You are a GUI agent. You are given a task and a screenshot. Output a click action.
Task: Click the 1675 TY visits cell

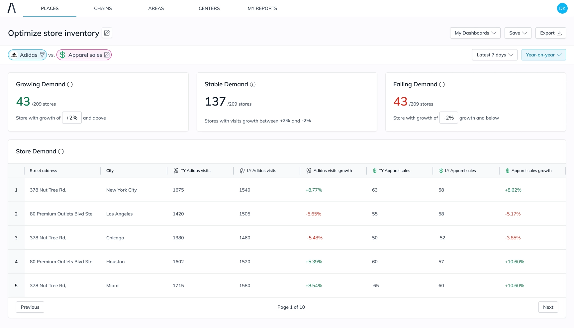click(x=178, y=190)
